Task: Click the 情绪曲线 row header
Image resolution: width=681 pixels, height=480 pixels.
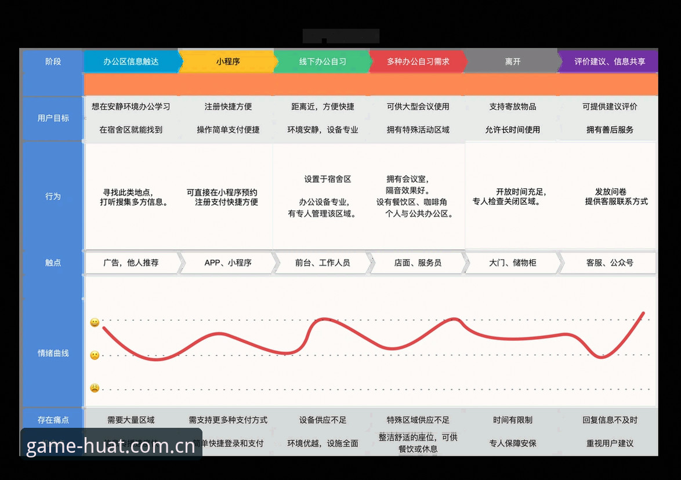Action: [x=53, y=353]
